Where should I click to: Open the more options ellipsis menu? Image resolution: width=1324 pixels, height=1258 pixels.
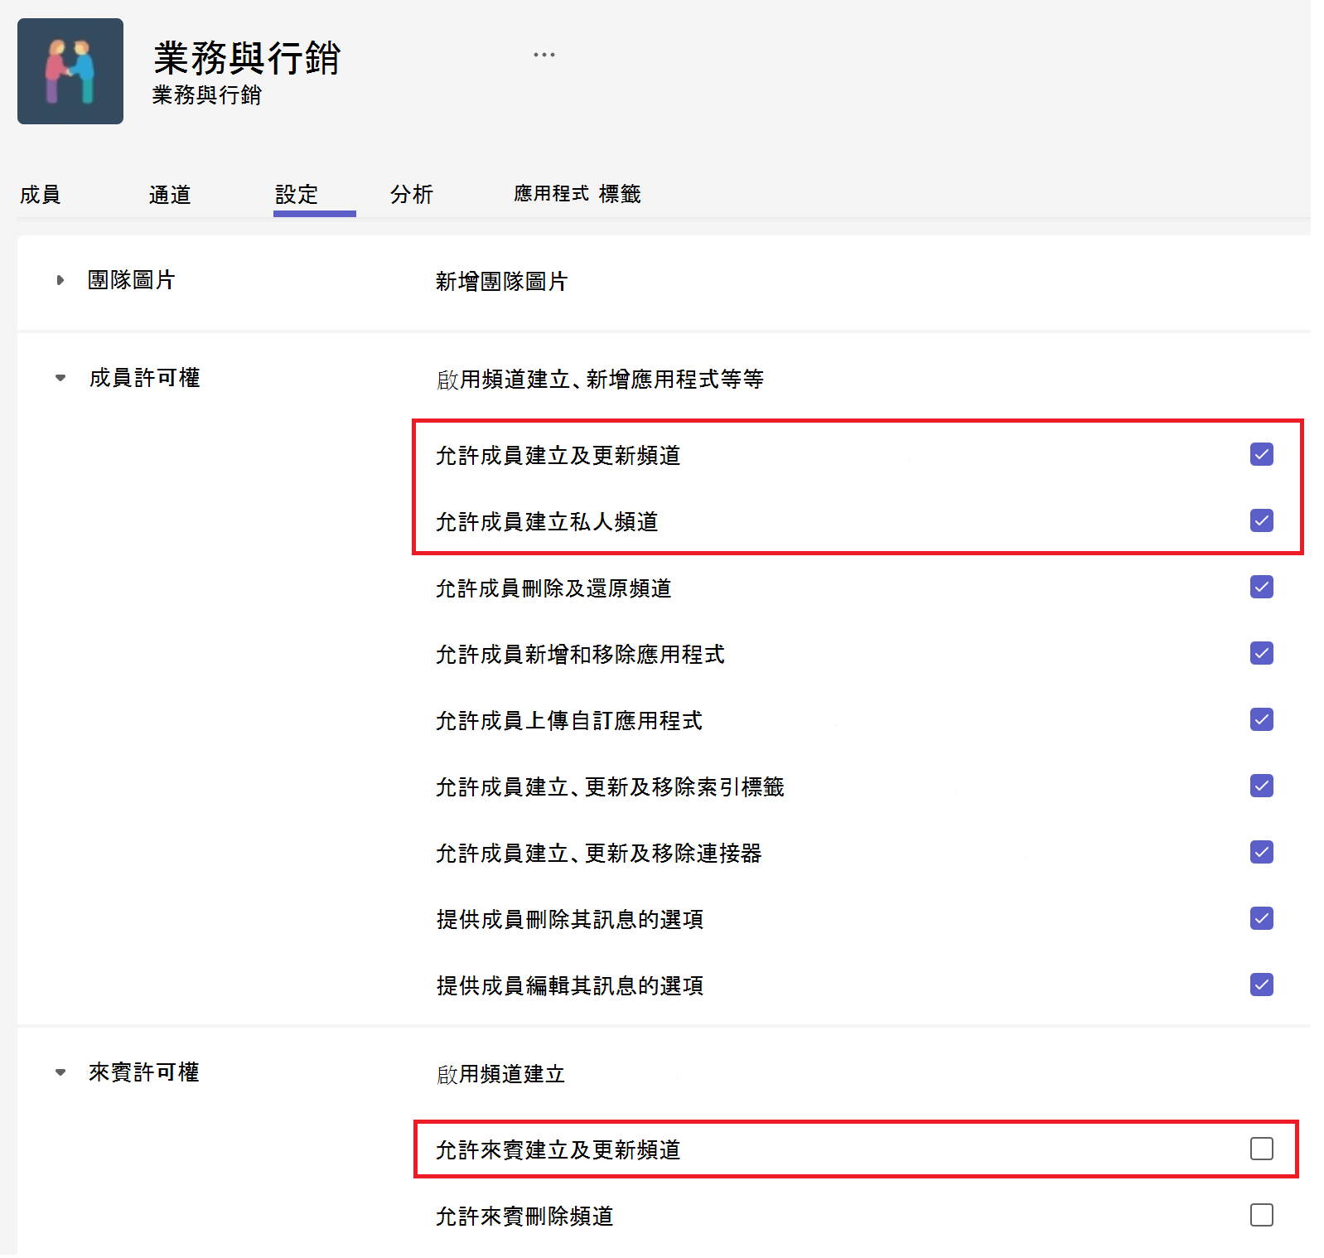pyautogui.click(x=544, y=55)
